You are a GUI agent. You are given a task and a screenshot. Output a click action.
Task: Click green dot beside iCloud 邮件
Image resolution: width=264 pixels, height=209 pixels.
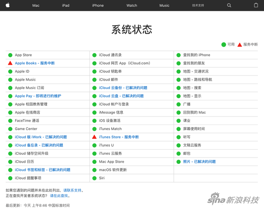click(94, 80)
